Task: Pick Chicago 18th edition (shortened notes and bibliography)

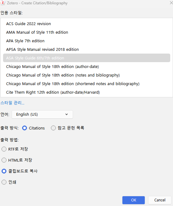Action: (87, 84)
